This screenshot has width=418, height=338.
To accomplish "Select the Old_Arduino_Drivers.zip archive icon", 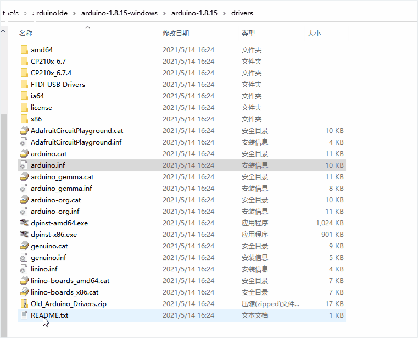I will (24, 303).
